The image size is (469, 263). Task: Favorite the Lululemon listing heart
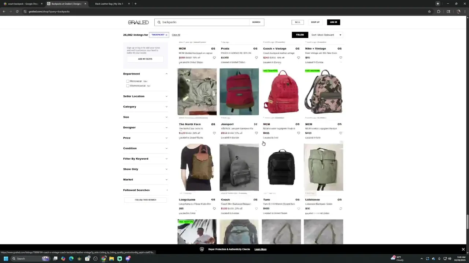point(341,209)
